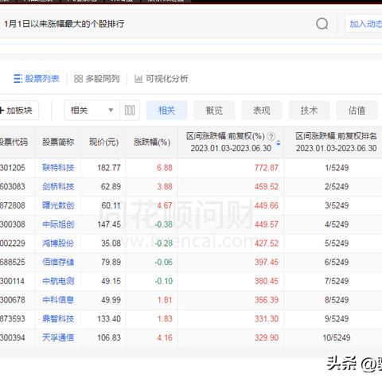382x382 pixels.
Task: Click ranking cell 1/5249
Action: click(x=337, y=168)
